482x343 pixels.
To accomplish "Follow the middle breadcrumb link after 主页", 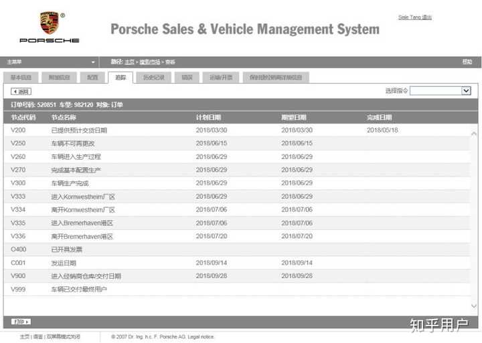I will click(150, 62).
